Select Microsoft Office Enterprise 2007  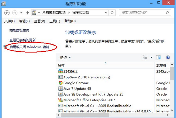coord(89,100)
